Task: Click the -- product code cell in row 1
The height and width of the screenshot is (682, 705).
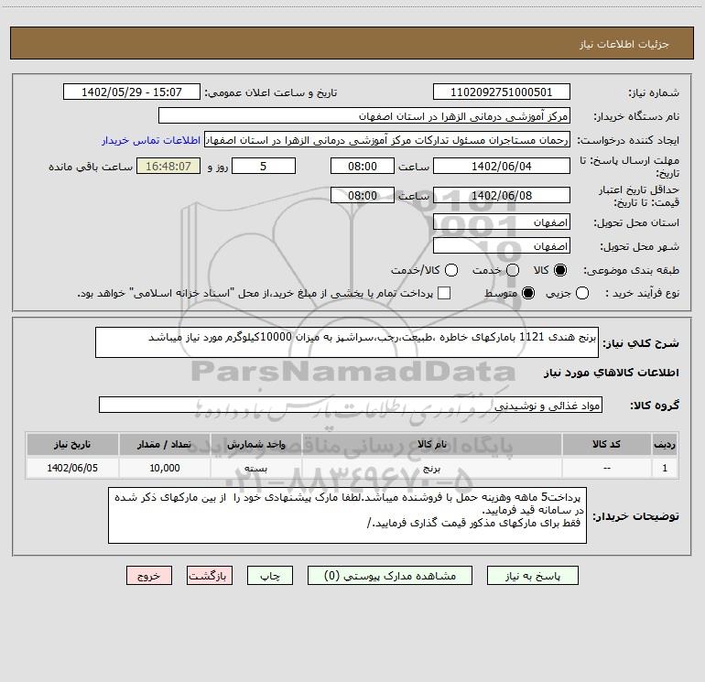Action: click(x=606, y=468)
